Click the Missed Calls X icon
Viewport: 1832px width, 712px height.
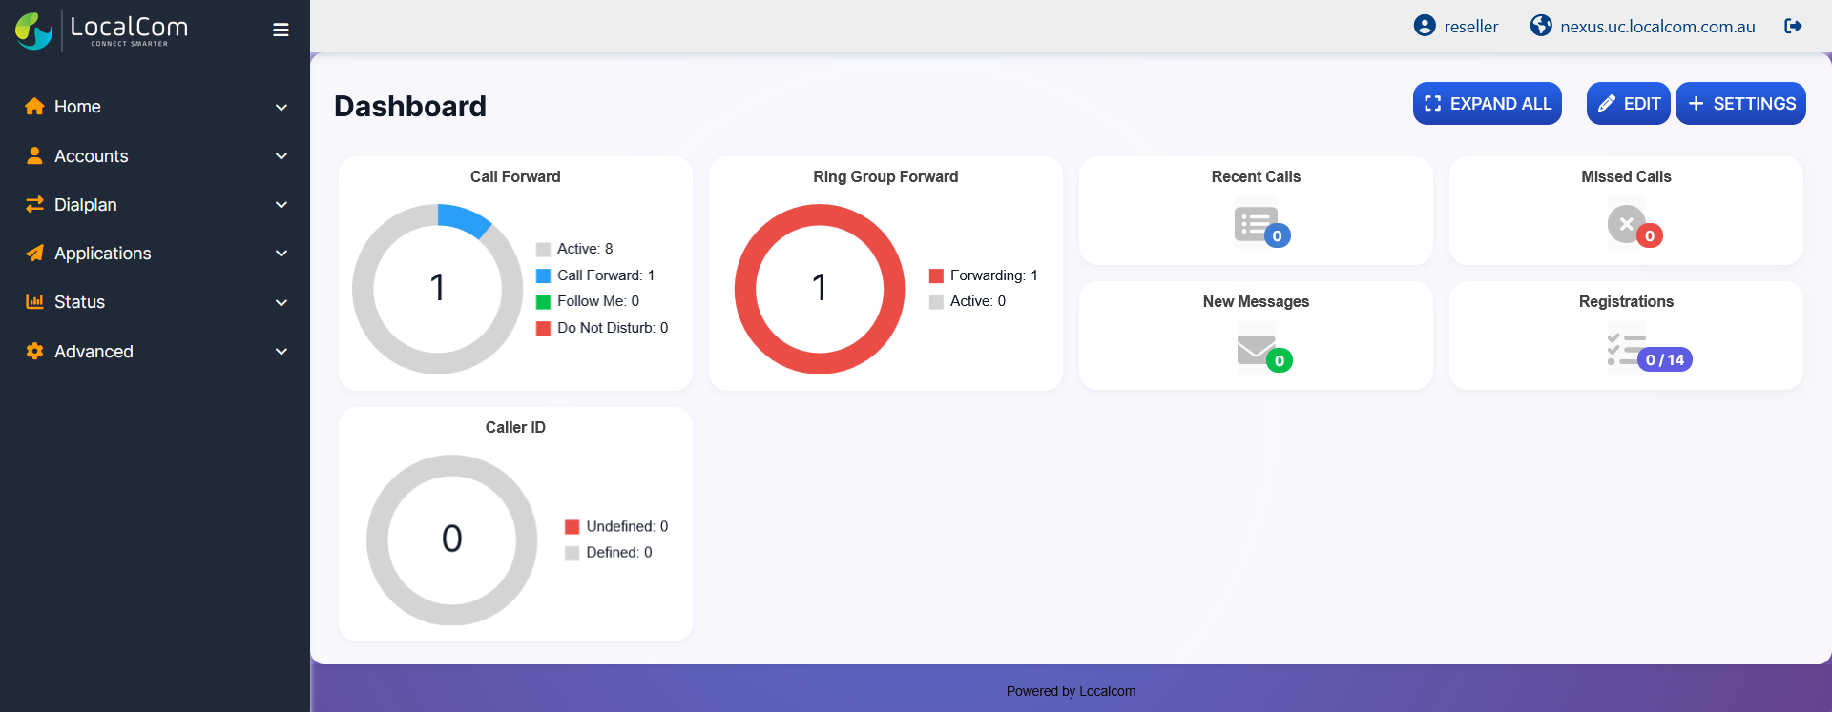pyautogui.click(x=1626, y=224)
